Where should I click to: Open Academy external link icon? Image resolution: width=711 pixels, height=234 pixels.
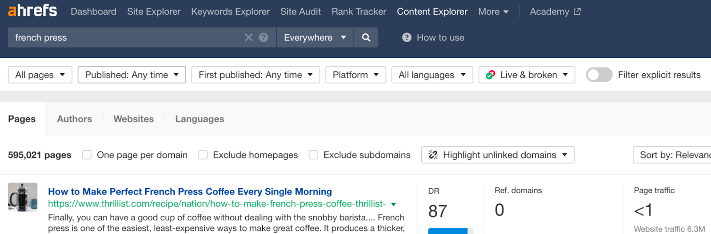tap(577, 12)
